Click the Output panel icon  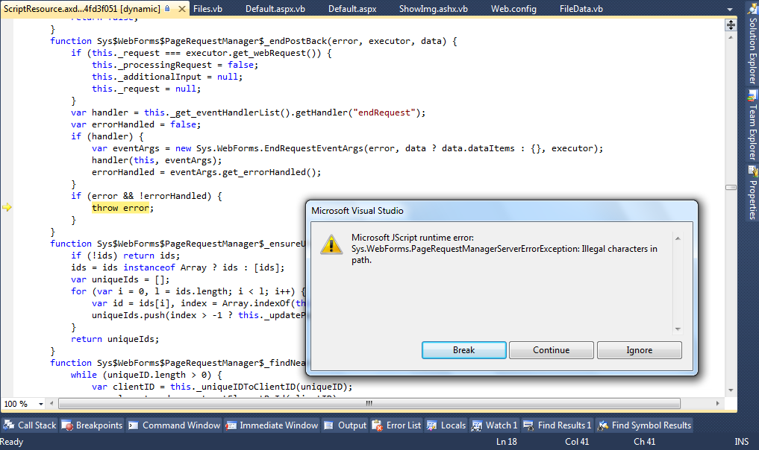(328, 425)
